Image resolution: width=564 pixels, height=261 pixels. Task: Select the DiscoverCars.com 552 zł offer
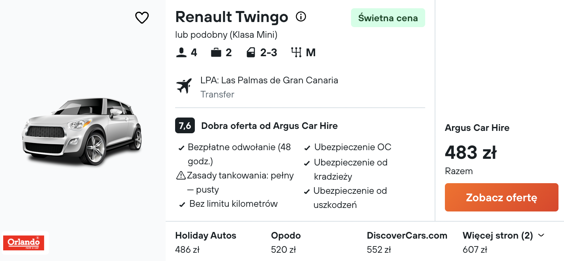[x=407, y=242]
